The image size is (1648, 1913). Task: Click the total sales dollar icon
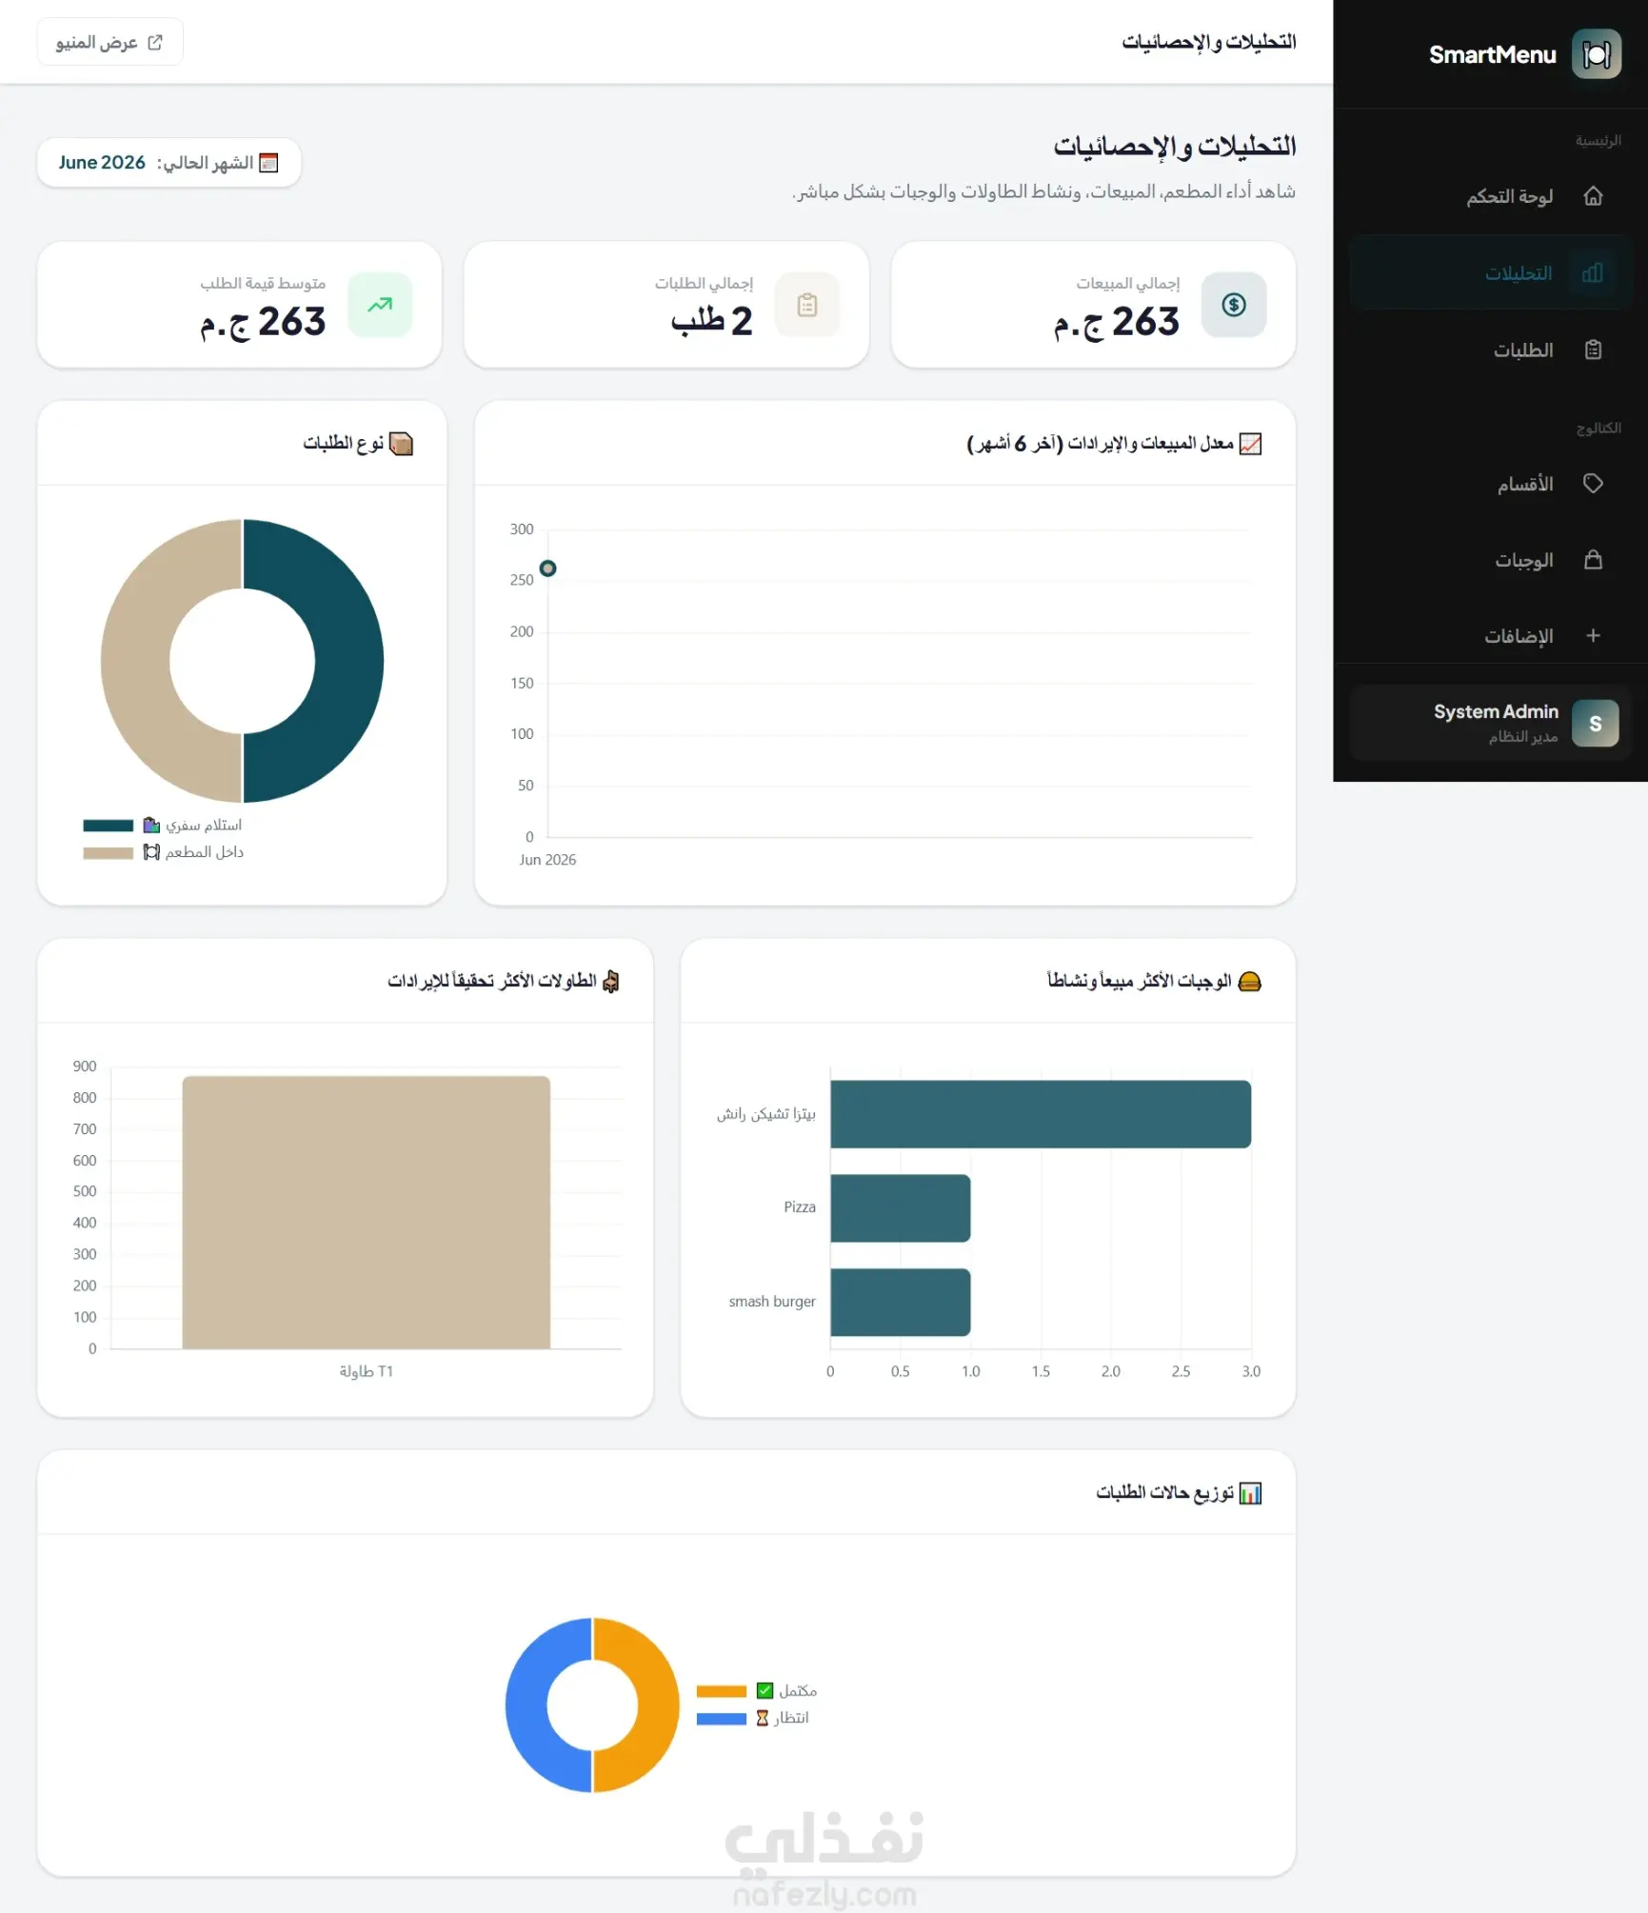(1234, 305)
